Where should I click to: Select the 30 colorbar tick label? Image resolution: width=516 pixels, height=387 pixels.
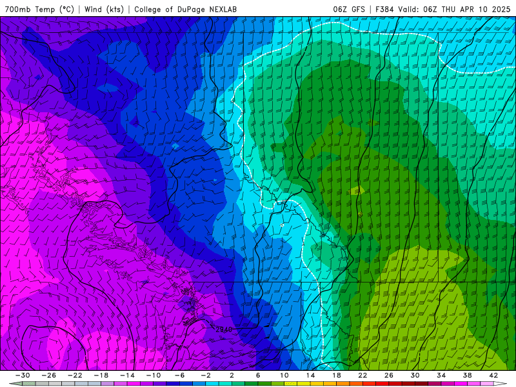[415, 375]
